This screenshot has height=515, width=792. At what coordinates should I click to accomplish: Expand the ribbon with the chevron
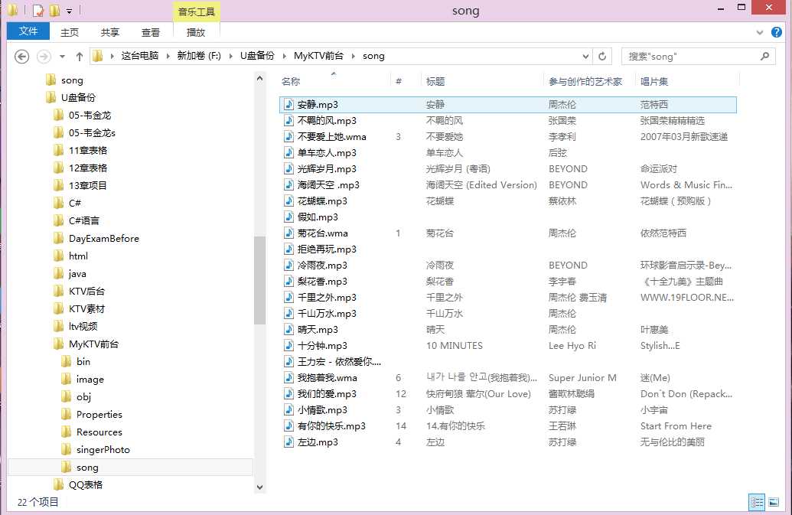click(x=760, y=32)
